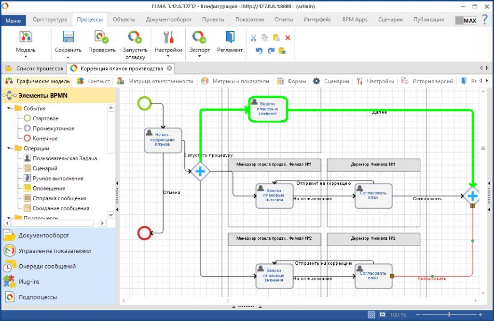Pick the Оповещение element

[45, 188]
